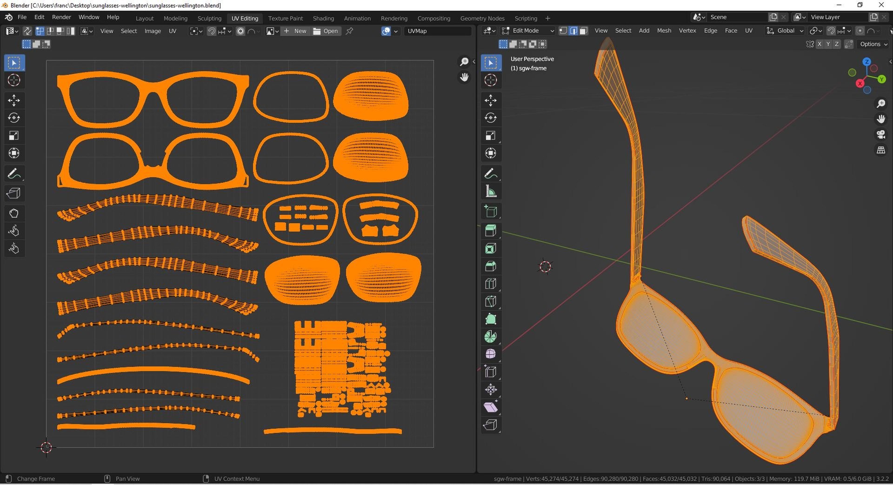Choose the Measure tool in viewport

pos(491,191)
